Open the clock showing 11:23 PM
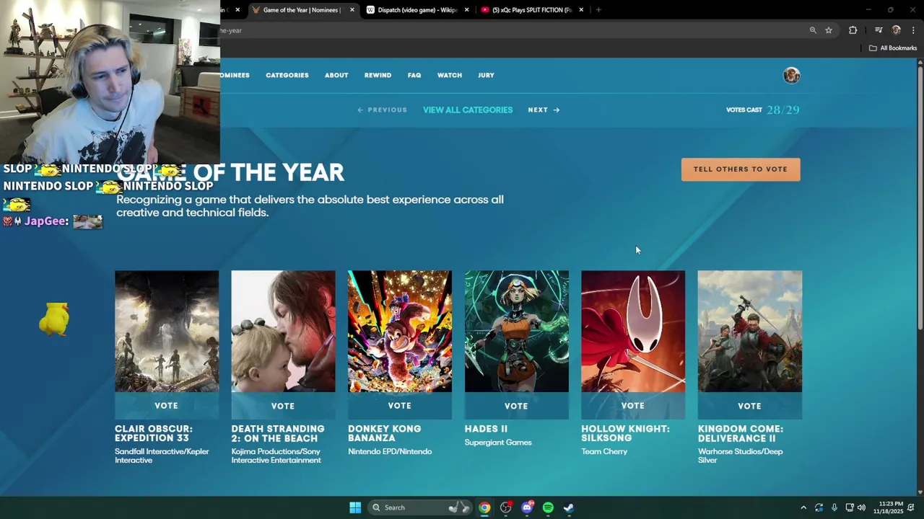This screenshot has height=519, width=924. tap(888, 507)
